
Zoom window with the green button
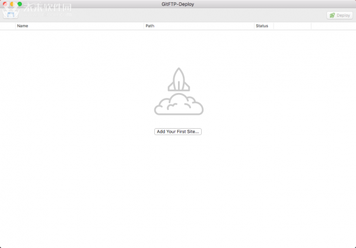pyautogui.click(x=20, y=4)
